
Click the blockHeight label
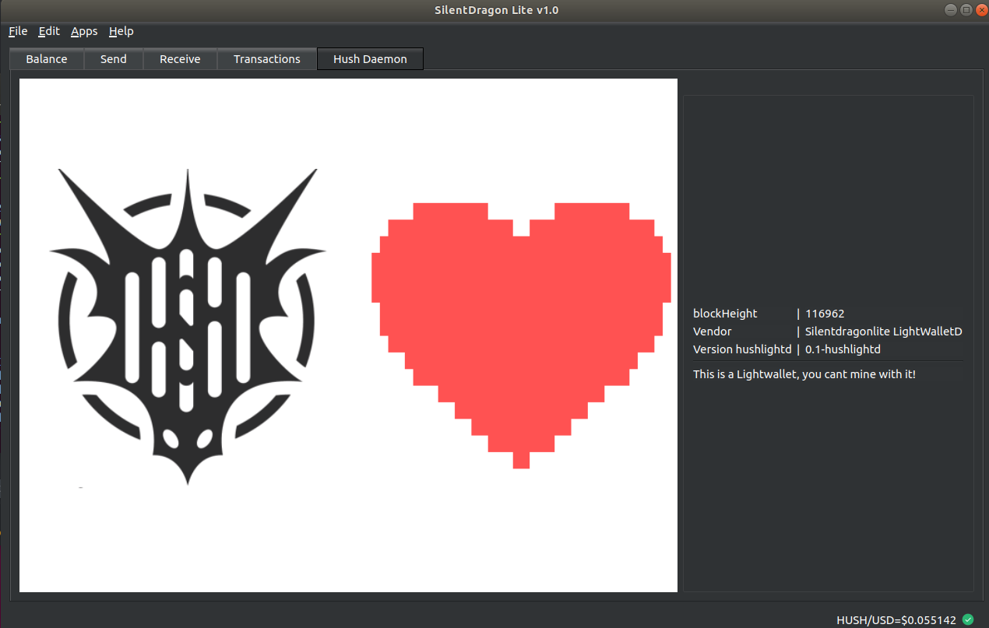coord(725,314)
